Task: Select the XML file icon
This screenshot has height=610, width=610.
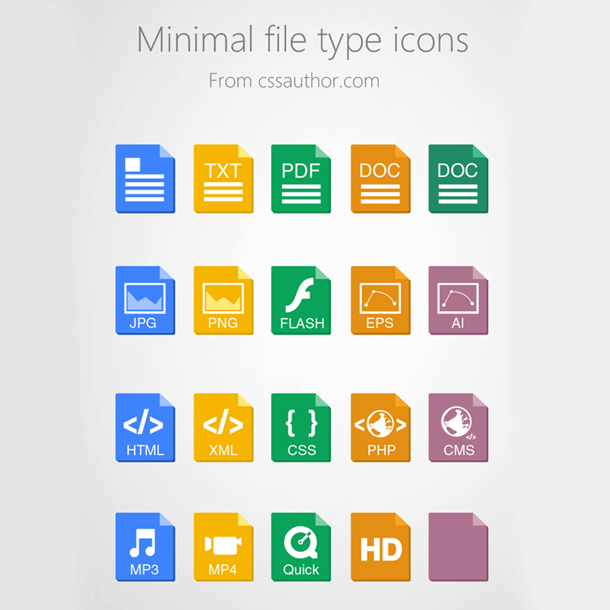Action: tap(223, 427)
